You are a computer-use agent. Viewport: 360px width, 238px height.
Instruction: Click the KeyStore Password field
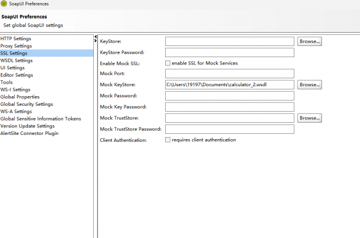[x=230, y=52]
